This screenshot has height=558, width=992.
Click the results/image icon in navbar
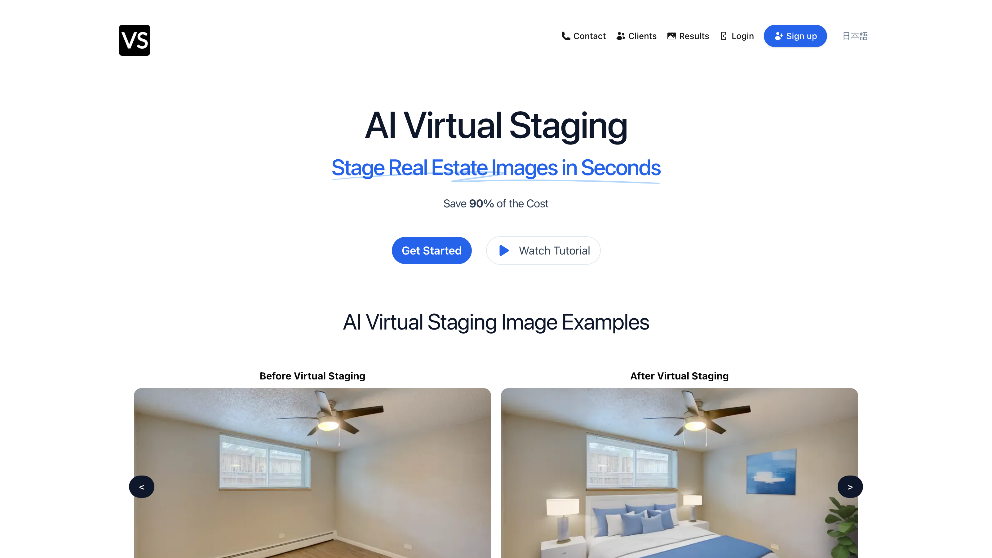coord(672,36)
